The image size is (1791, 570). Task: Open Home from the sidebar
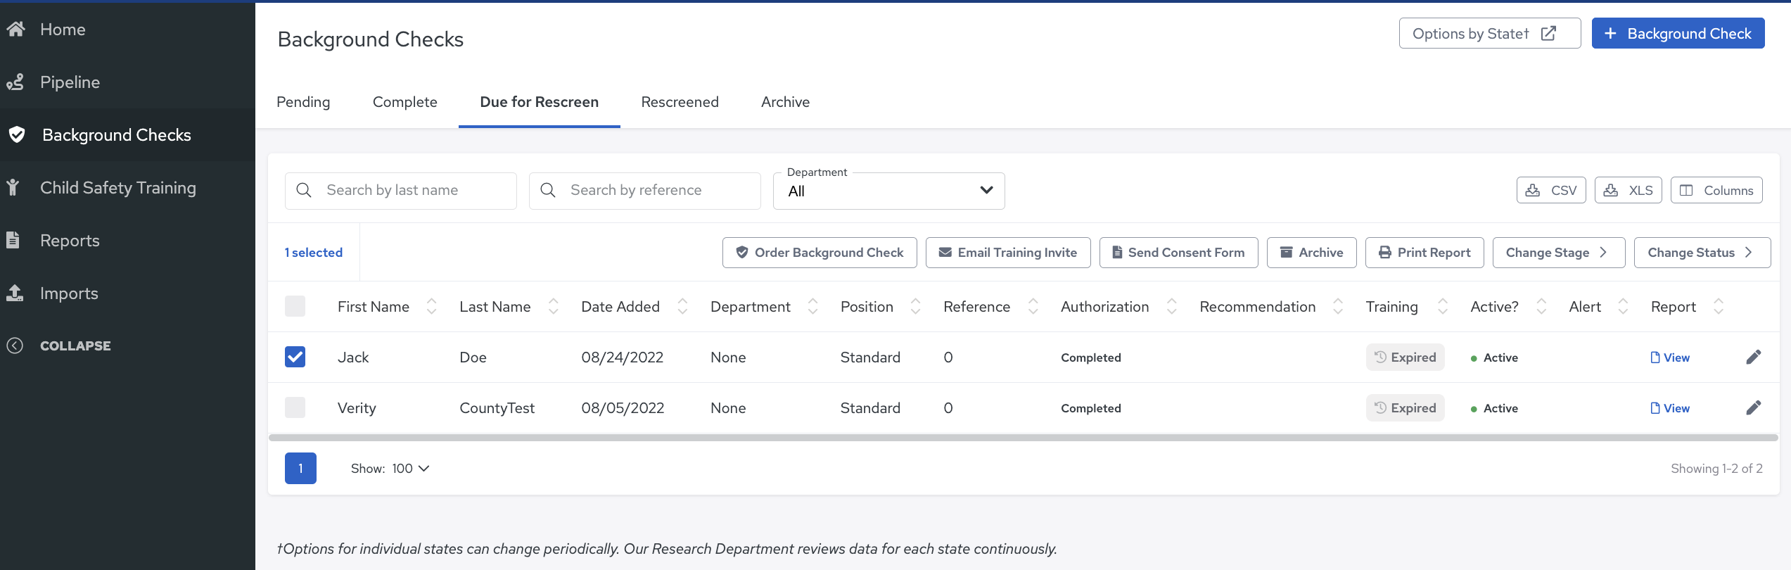tap(63, 30)
